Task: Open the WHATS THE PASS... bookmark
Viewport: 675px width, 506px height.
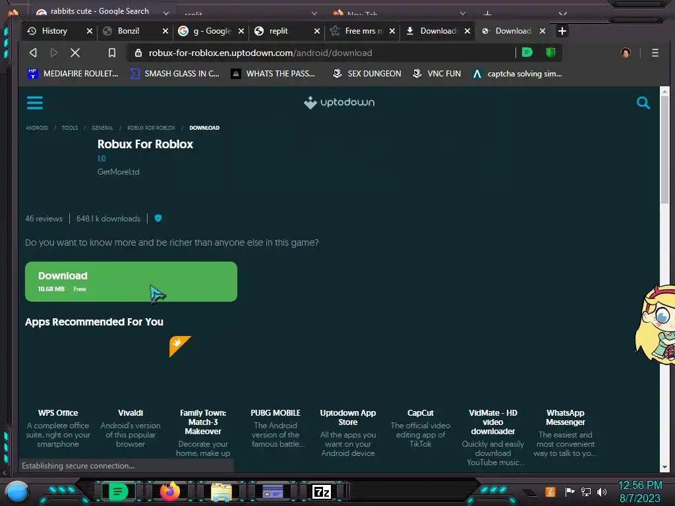Action: 273,74
